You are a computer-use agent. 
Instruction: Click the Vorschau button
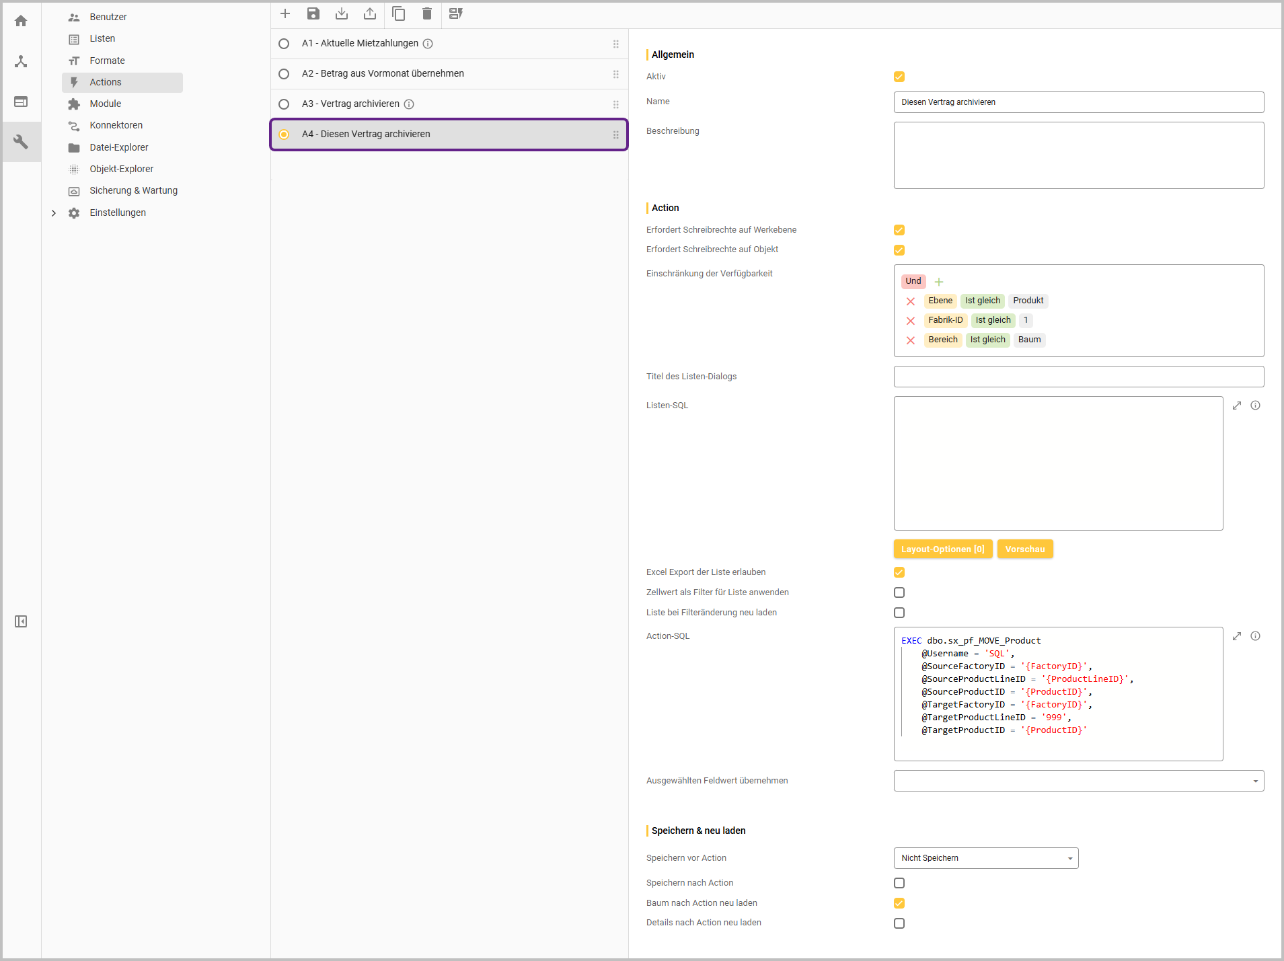[x=1025, y=549]
